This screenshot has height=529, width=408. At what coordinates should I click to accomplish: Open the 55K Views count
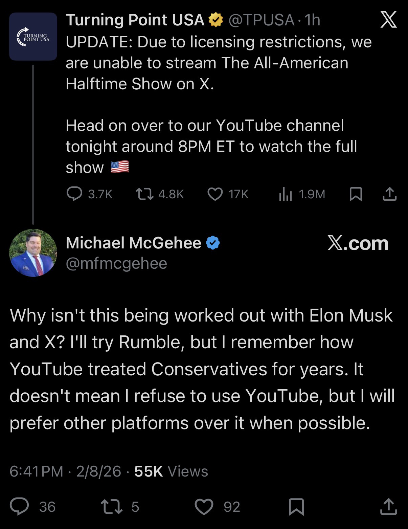pyautogui.click(x=171, y=471)
